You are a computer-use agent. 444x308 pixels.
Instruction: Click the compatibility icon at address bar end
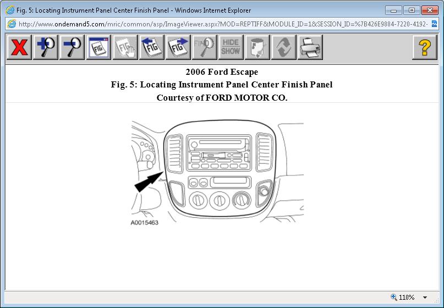435,24
